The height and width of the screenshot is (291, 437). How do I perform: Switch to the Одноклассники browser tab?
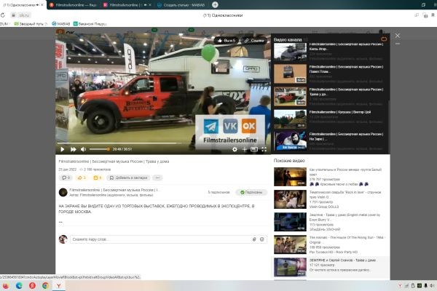[21, 5]
